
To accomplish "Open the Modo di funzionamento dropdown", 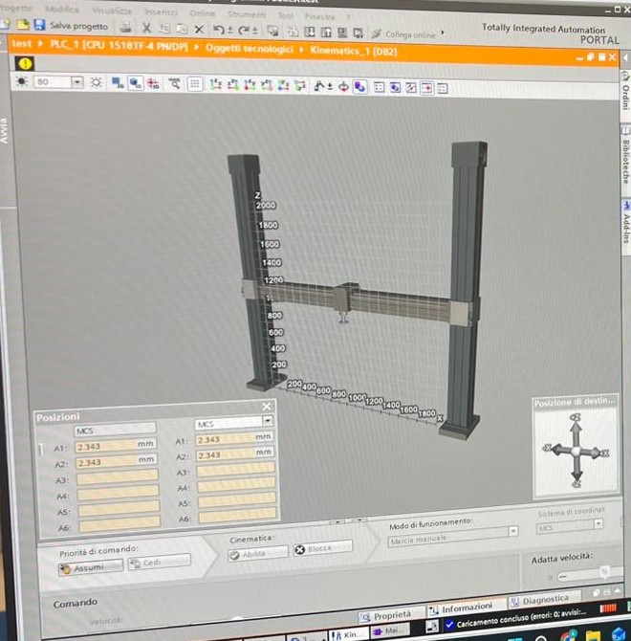I will [513, 531].
